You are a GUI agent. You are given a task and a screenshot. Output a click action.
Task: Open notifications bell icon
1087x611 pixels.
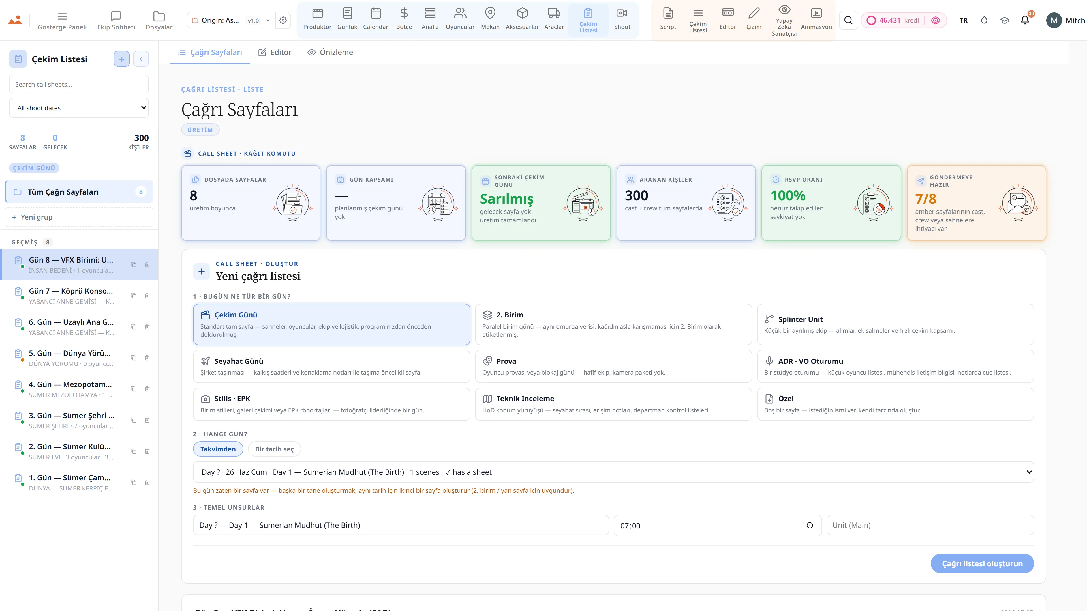(1025, 20)
